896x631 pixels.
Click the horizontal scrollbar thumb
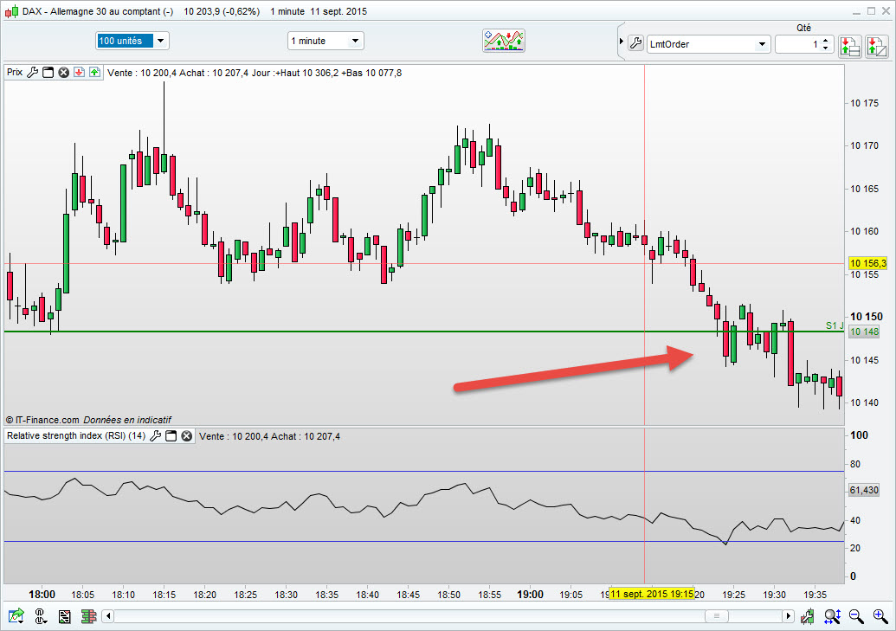717,615
